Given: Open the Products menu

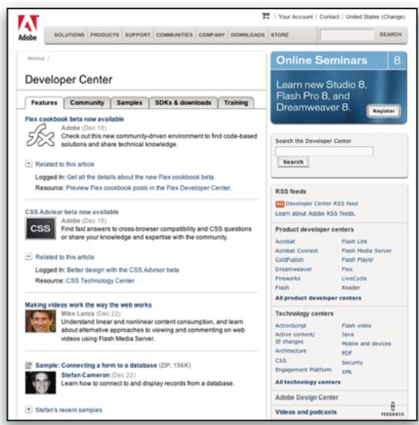Looking at the screenshot, I should coord(105,35).
